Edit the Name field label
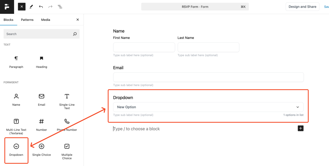 (x=119, y=31)
